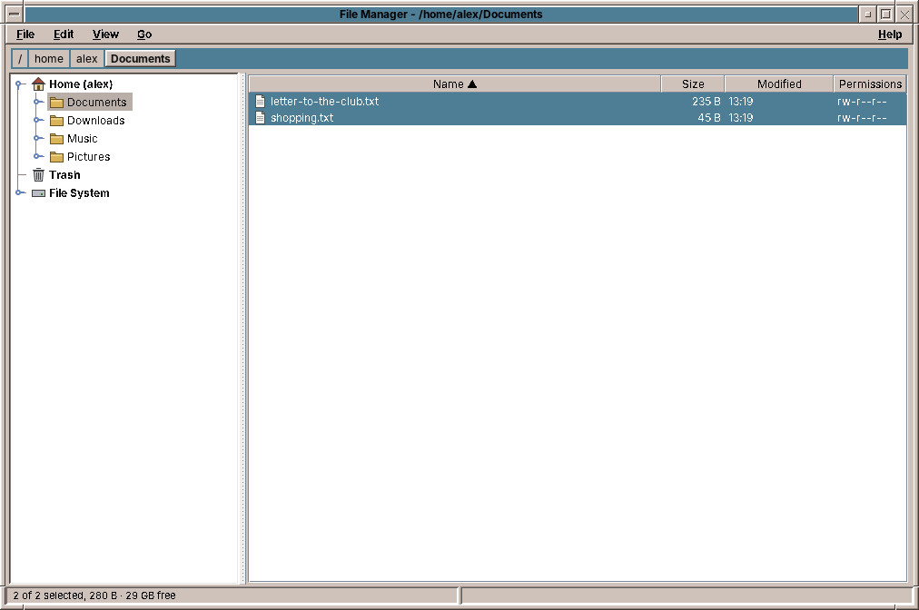
Task: Select Trash label in the tree
Action: coord(64,174)
